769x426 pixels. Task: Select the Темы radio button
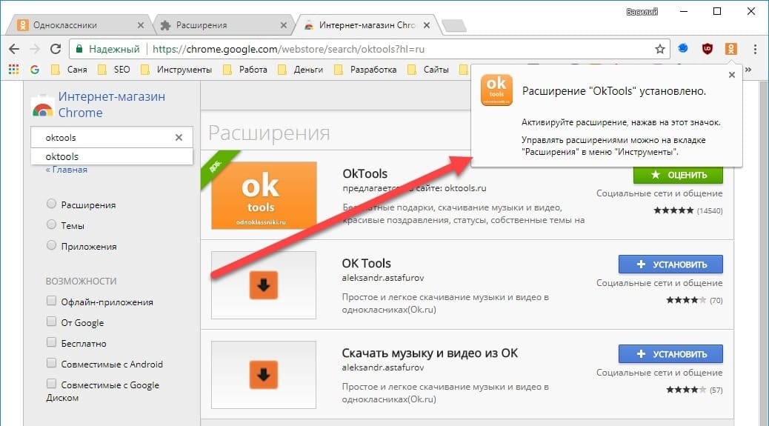(x=51, y=224)
